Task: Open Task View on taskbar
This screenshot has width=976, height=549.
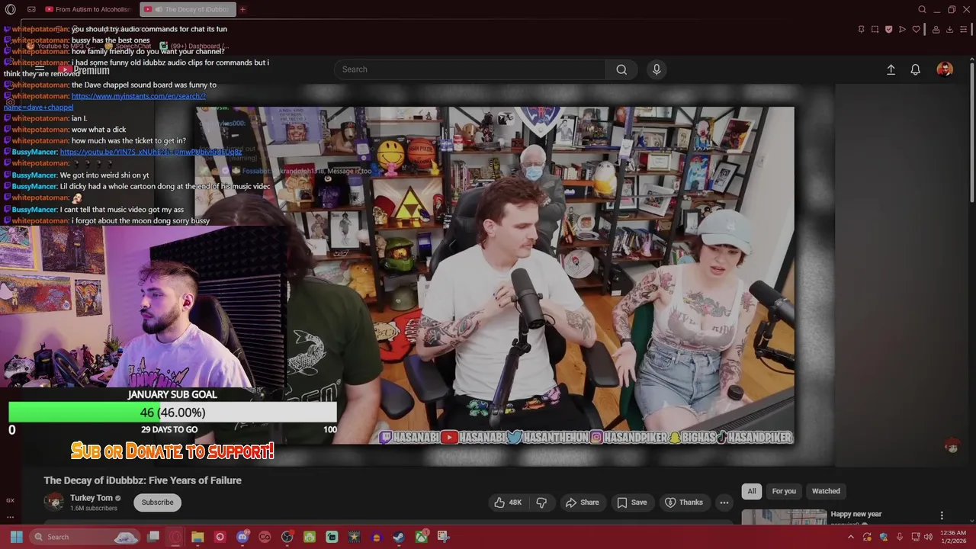Action: (153, 537)
